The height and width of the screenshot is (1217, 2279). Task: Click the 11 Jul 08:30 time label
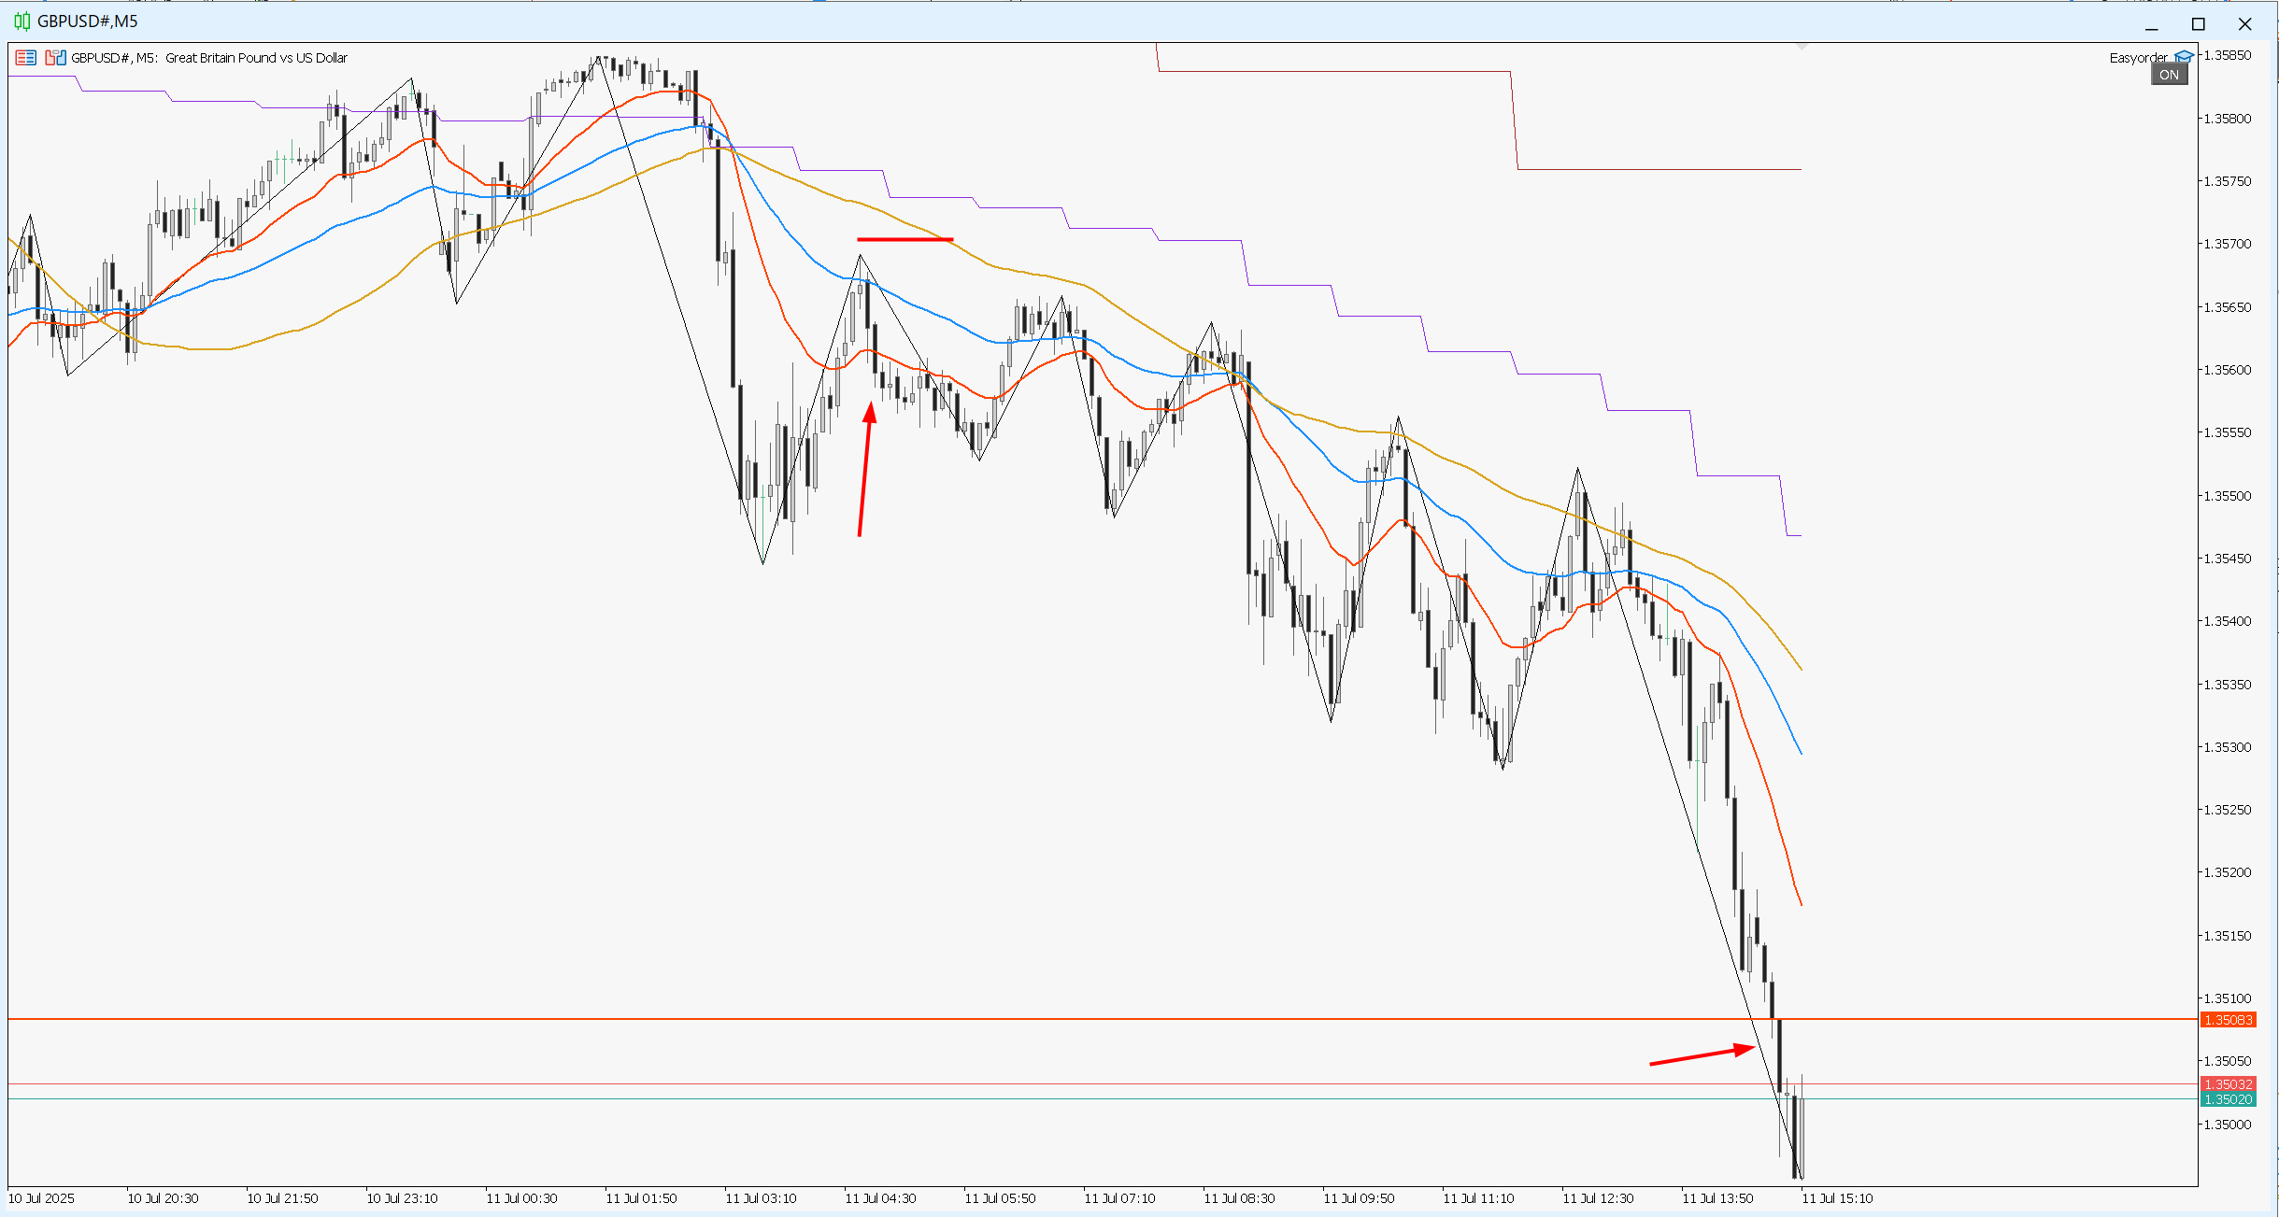click(x=1239, y=1198)
